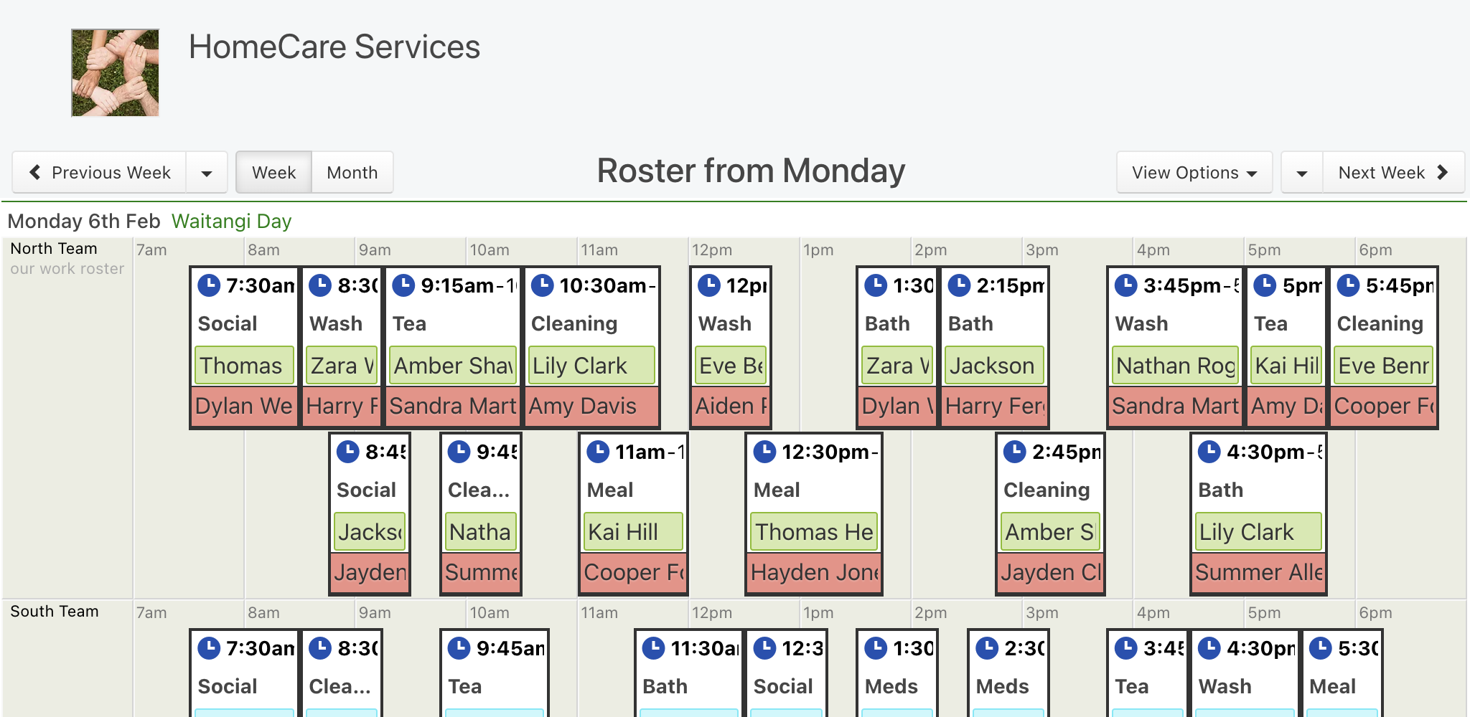The width and height of the screenshot is (1470, 717).
Task: Open the 9:15am Tea shift with Amber Shaw
Action: coord(454,347)
